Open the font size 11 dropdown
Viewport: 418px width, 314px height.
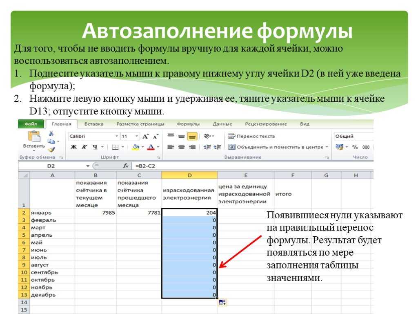[136, 136]
